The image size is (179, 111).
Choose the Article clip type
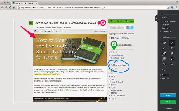pyautogui.click(x=164, y=18)
